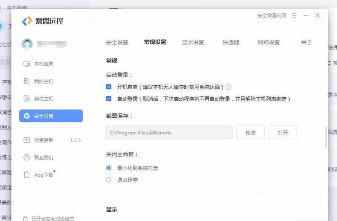Image resolution: width=337 pixels, height=221 pixels.
Task: Click the help icon beside 开机自启
Action: (x=228, y=87)
